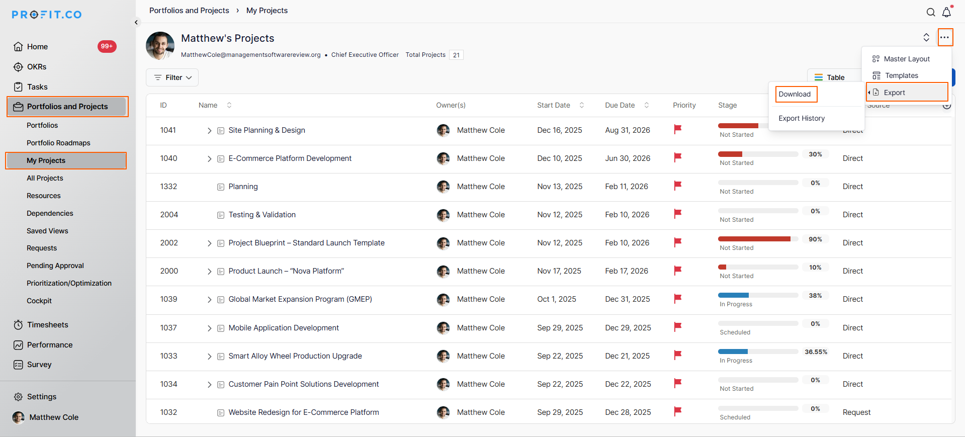Click the project icon beside Planning
Viewport: 965px width, 437px height.
(x=220, y=187)
